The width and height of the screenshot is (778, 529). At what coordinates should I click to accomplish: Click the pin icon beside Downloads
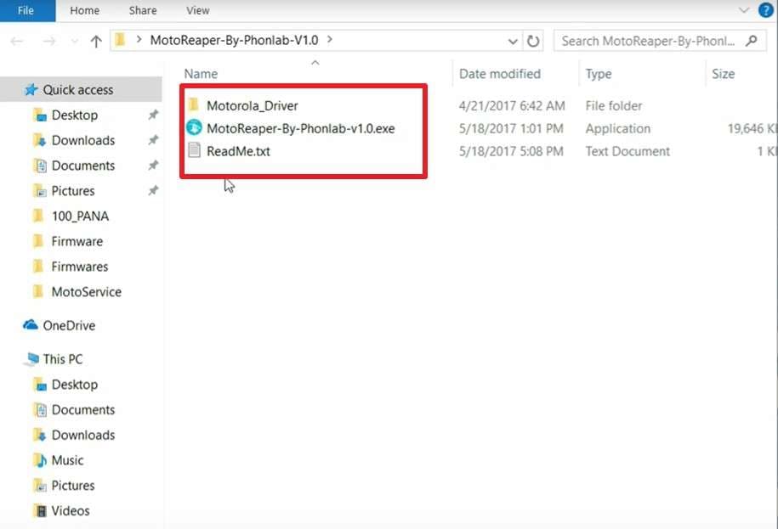tap(153, 140)
